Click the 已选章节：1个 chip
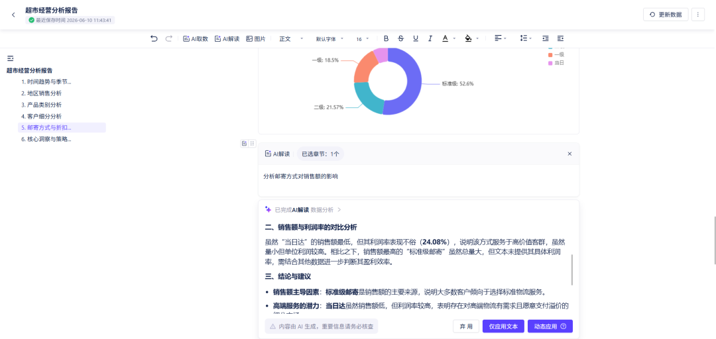The image size is (716, 339). [x=320, y=154]
